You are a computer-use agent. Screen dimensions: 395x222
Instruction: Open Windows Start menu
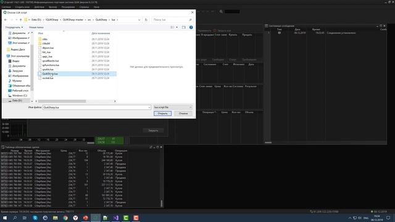pyautogui.click(x=5, y=218)
